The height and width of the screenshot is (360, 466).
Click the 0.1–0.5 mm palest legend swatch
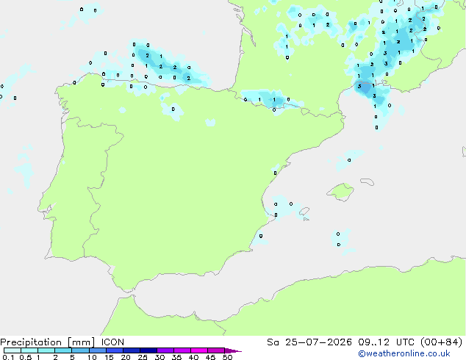(x=12, y=350)
